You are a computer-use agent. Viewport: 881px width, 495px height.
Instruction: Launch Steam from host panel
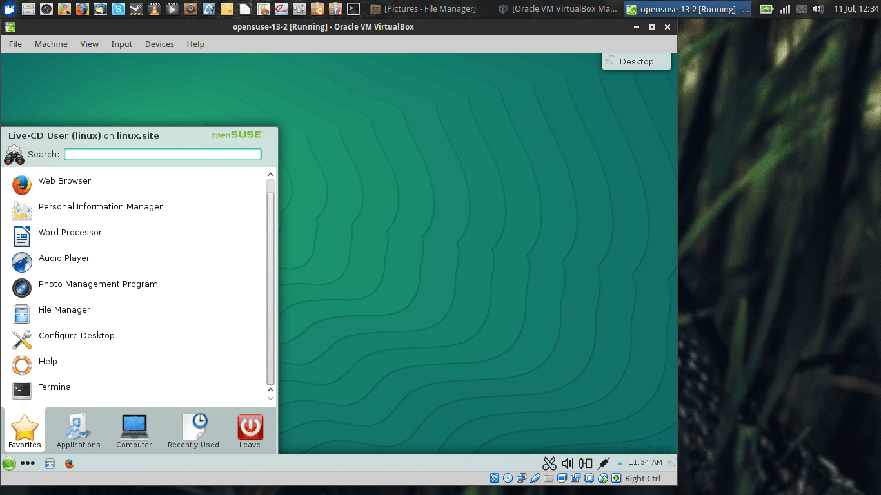(136, 9)
